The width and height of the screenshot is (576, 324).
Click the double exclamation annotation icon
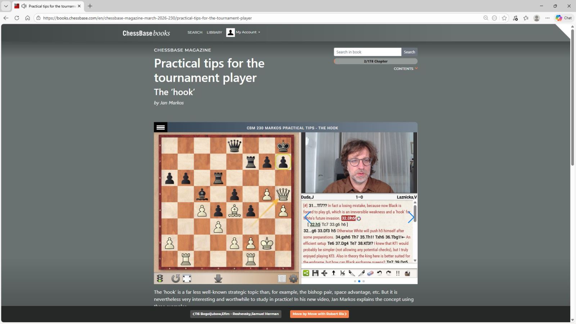pos(398,273)
